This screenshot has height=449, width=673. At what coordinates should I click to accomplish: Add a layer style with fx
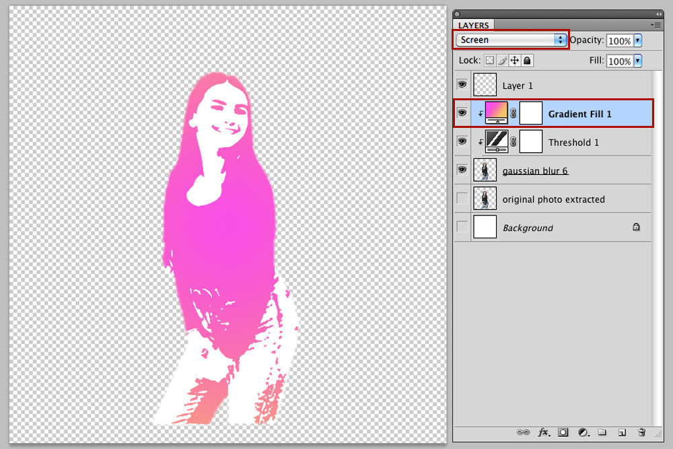[543, 432]
